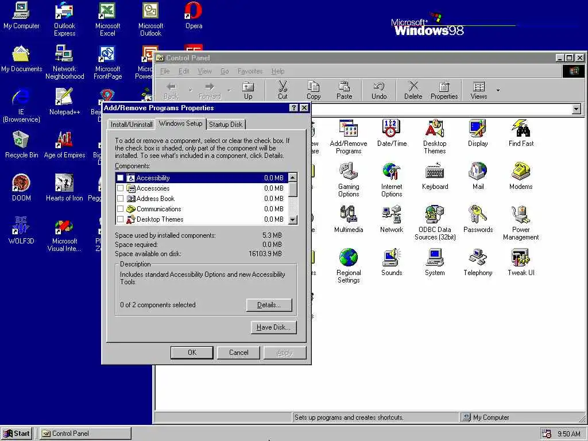588x441 pixels.
Task: Cancel the Add/Remove Programs dialog
Action: pos(238,353)
